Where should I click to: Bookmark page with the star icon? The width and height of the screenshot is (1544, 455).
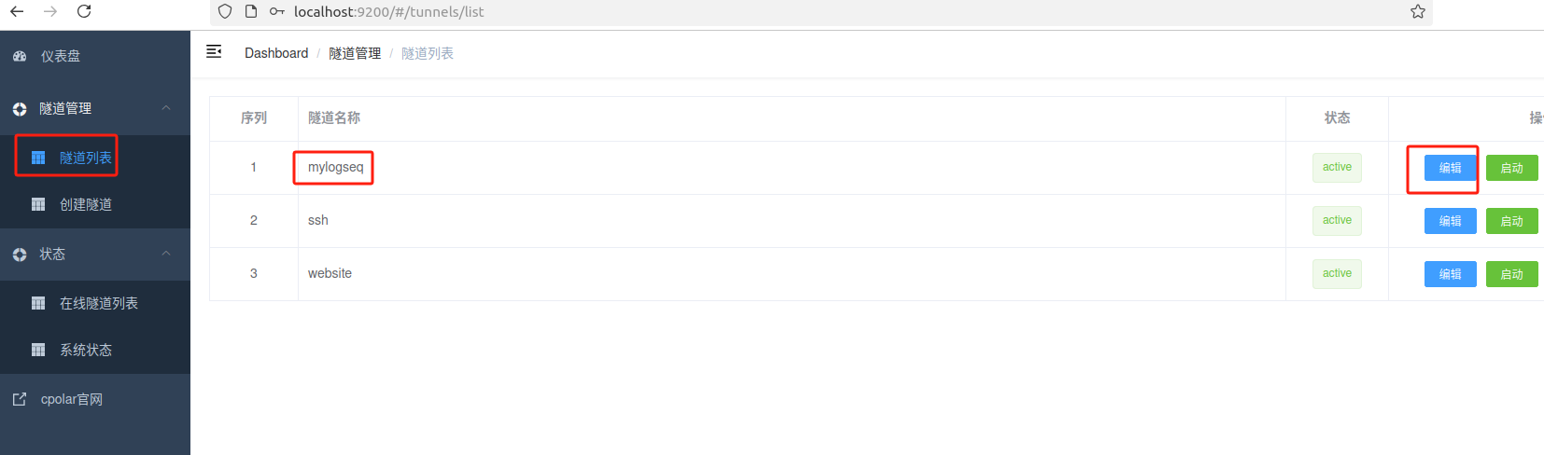tap(1418, 11)
